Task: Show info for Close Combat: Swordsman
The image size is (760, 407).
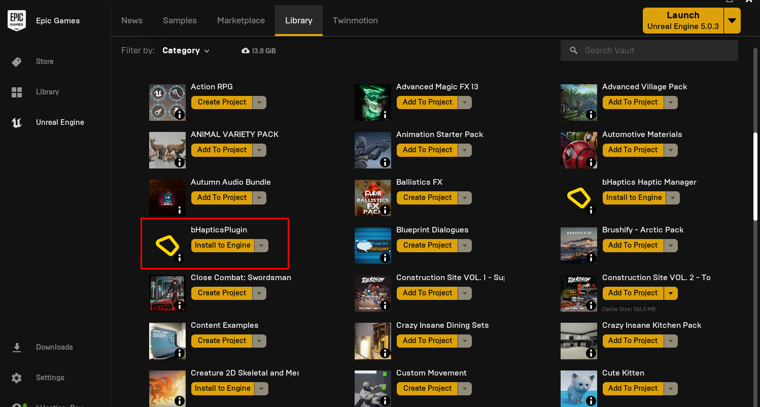Action: 179,306
